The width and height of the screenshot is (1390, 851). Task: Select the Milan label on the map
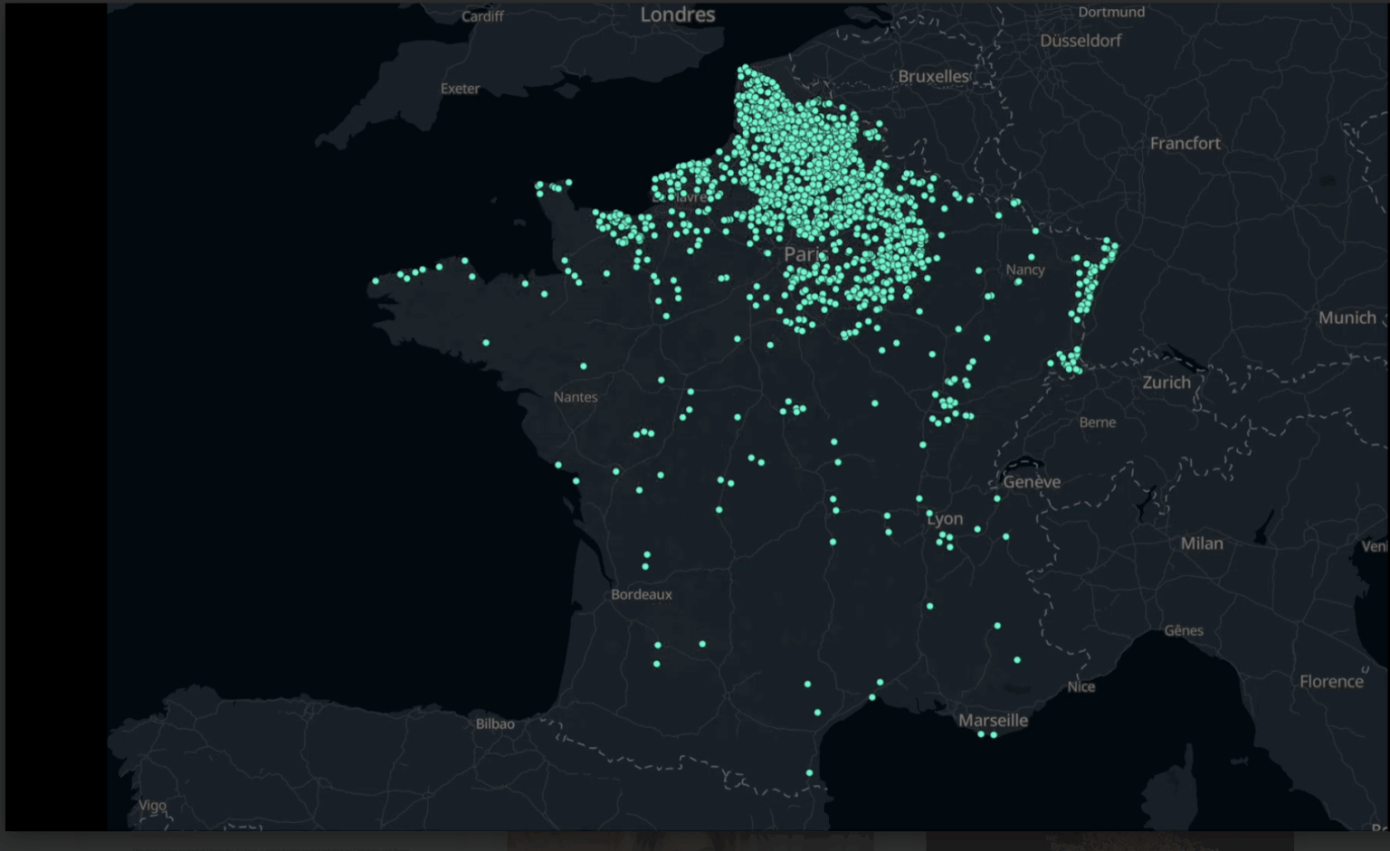tap(1201, 544)
